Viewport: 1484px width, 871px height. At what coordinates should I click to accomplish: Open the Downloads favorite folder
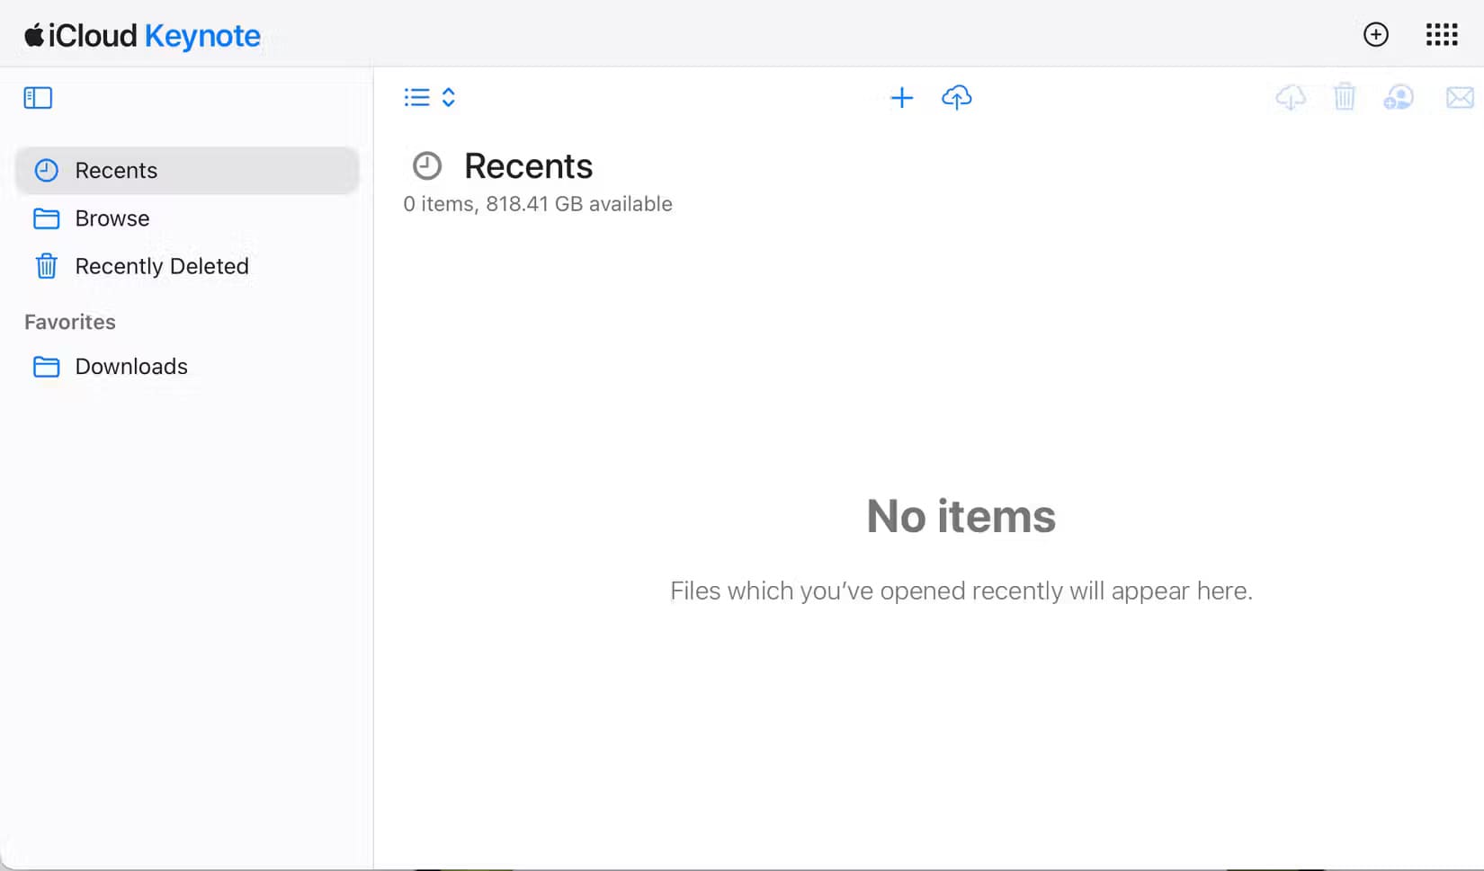point(187,367)
